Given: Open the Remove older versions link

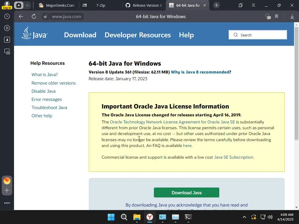Looking at the screenshot, I should [x=54, y=83].
